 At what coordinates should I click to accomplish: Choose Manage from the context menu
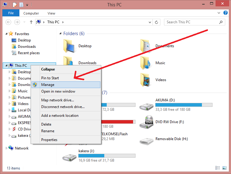coord(66,85)
